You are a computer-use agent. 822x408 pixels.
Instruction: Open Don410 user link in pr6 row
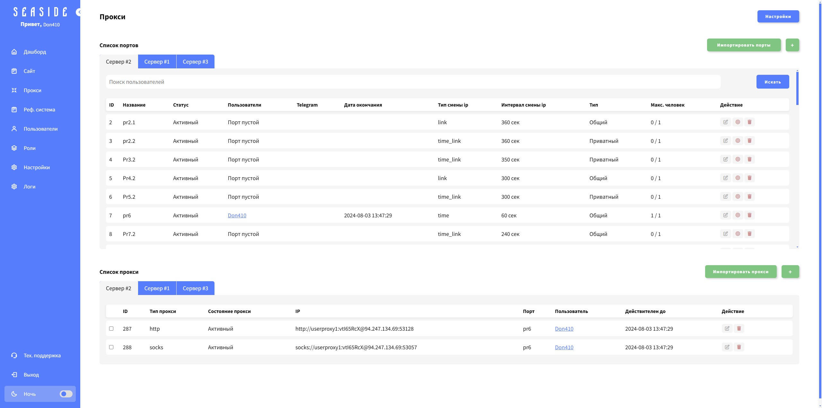point(237,215)
